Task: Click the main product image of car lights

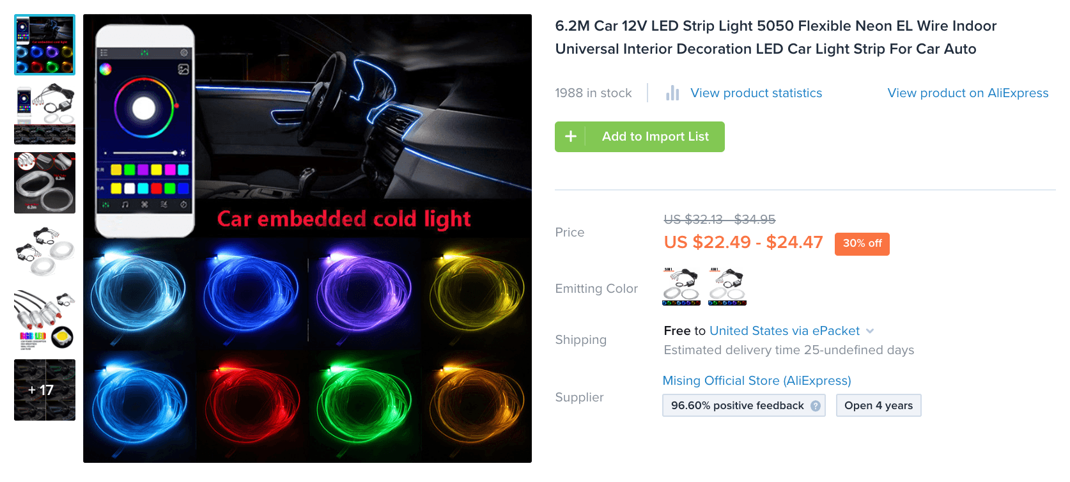Action: 307,238
